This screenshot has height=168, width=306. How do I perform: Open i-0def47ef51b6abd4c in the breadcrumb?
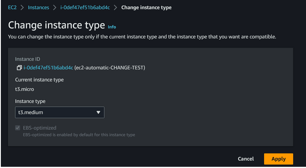pyautogui.click(x=85, y=7)
